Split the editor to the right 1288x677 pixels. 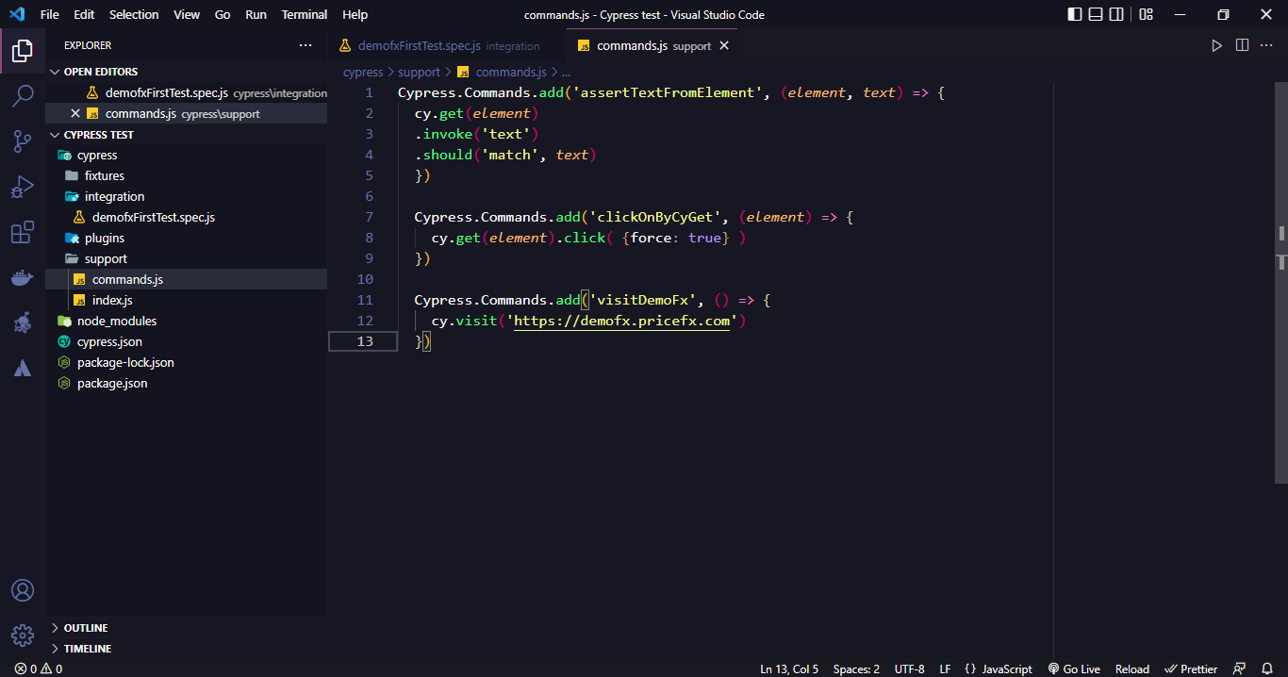click(x=1242, y=45)
